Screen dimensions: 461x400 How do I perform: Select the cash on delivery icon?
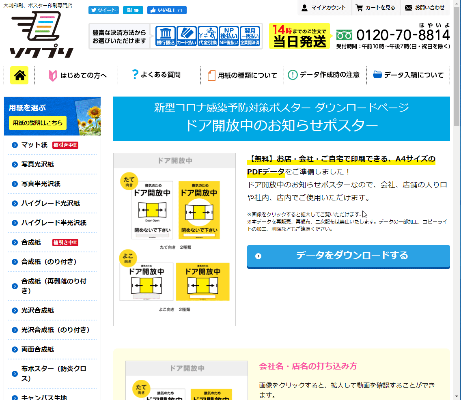click(x=208, y=36)
